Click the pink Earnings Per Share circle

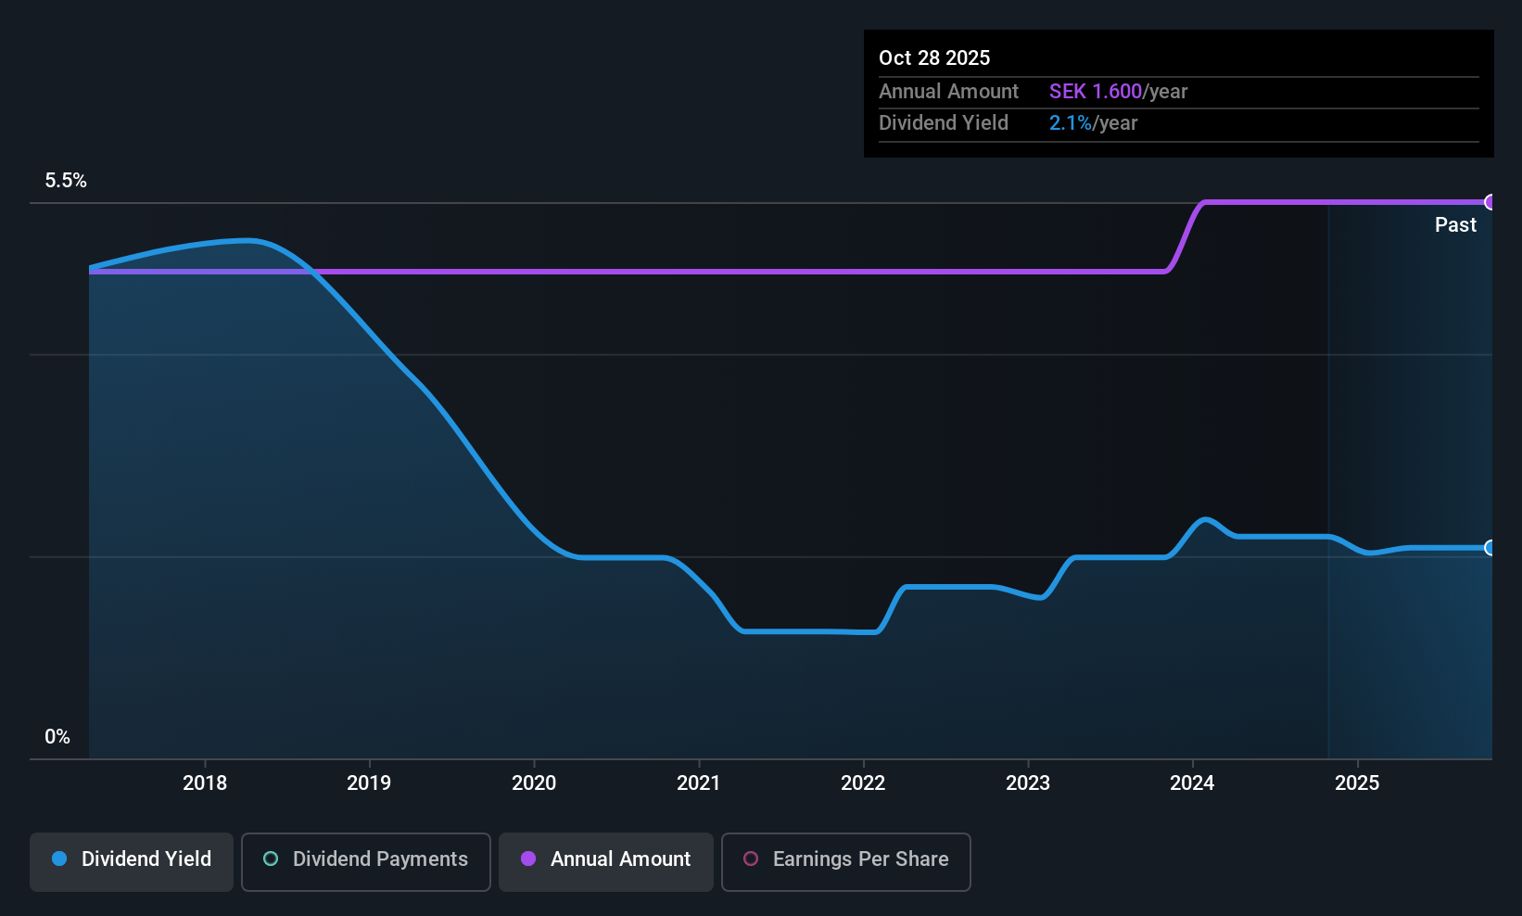(751, 859)
